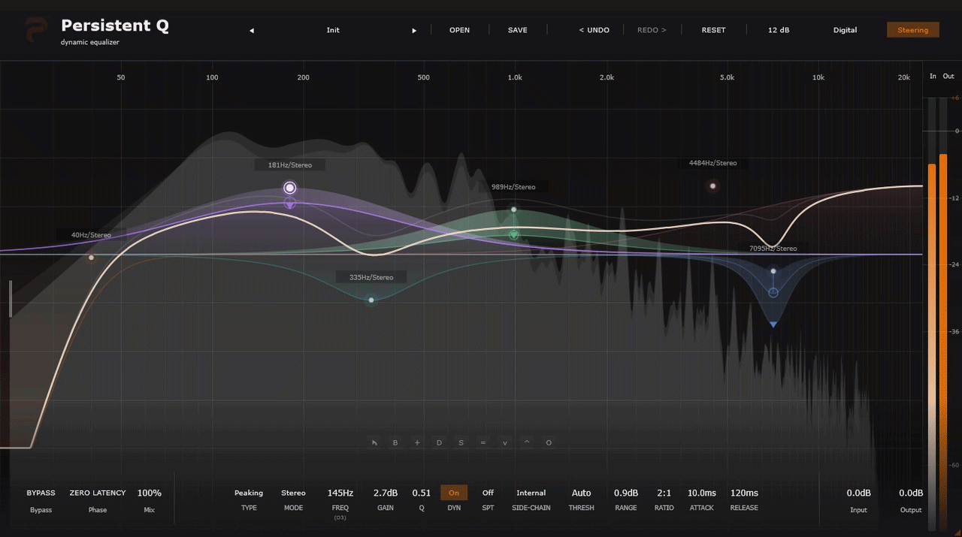Select the 40Hz high-pass band node
Image resolution: width=962 pixels, height=537 pixels.
coord(91,258)
